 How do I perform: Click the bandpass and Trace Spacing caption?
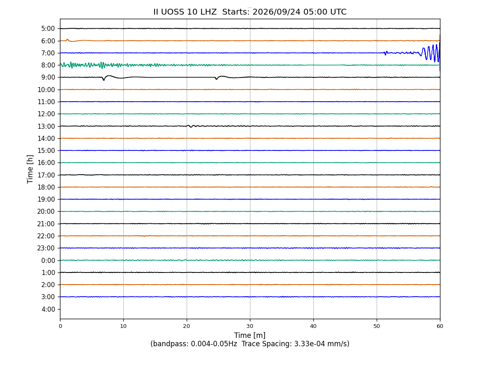tap(250, 344)
